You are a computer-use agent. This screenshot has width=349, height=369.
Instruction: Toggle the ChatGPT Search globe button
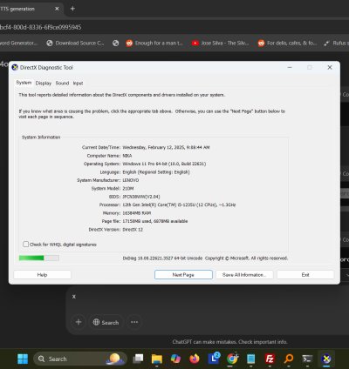click(x=106, y=322)
